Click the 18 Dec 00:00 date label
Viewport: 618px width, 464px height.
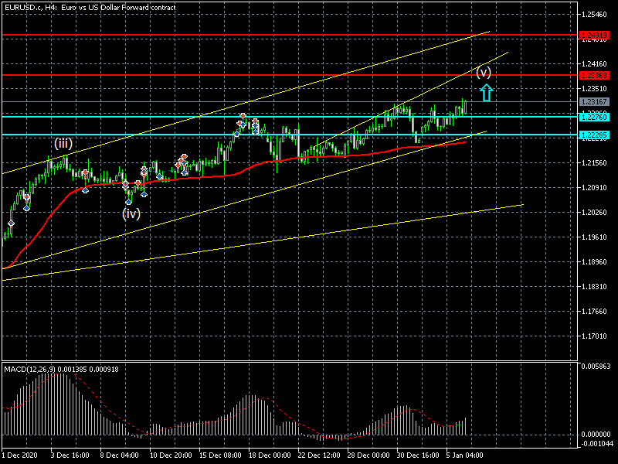tap(270, 455)
